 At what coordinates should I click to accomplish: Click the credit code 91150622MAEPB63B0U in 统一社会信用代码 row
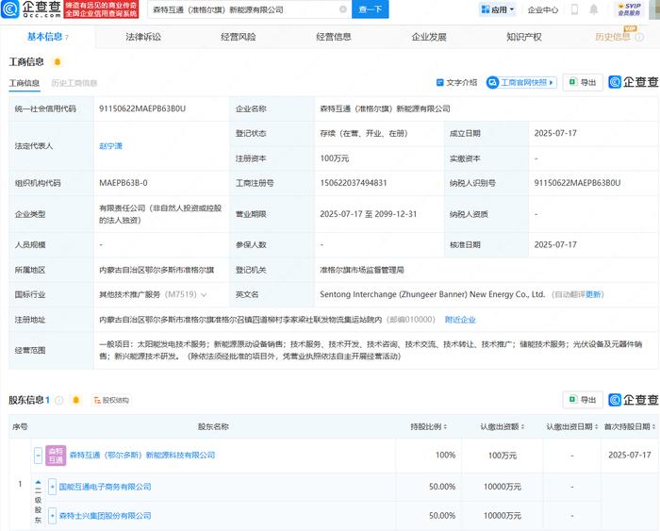(142, 108)
